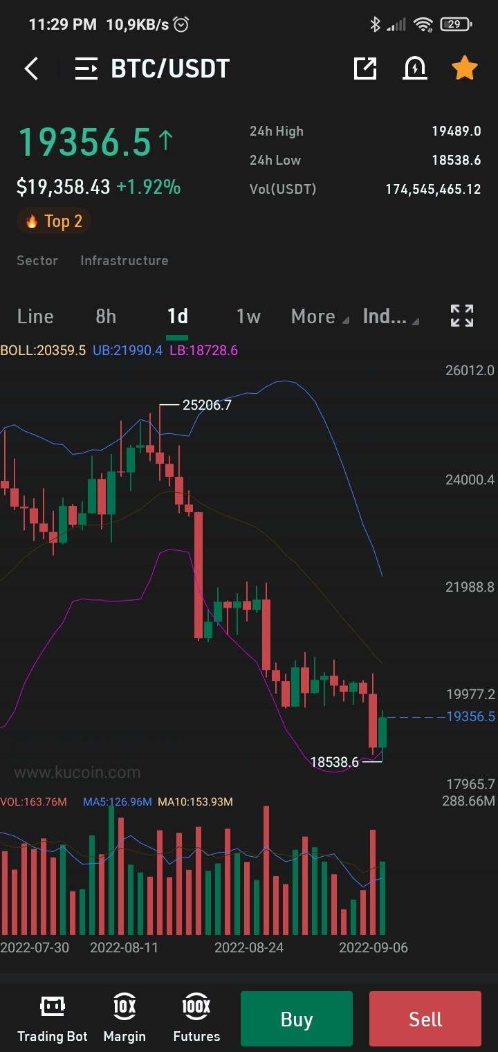Open the 100X Futures icon
Viewport: 498px width, 1052px height.
pyautogui.click(x=196, y=1019)
